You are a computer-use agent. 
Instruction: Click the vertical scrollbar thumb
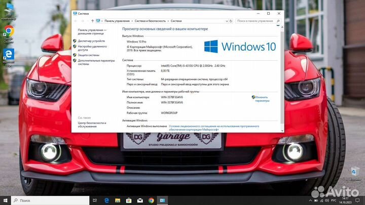point(282,78)
